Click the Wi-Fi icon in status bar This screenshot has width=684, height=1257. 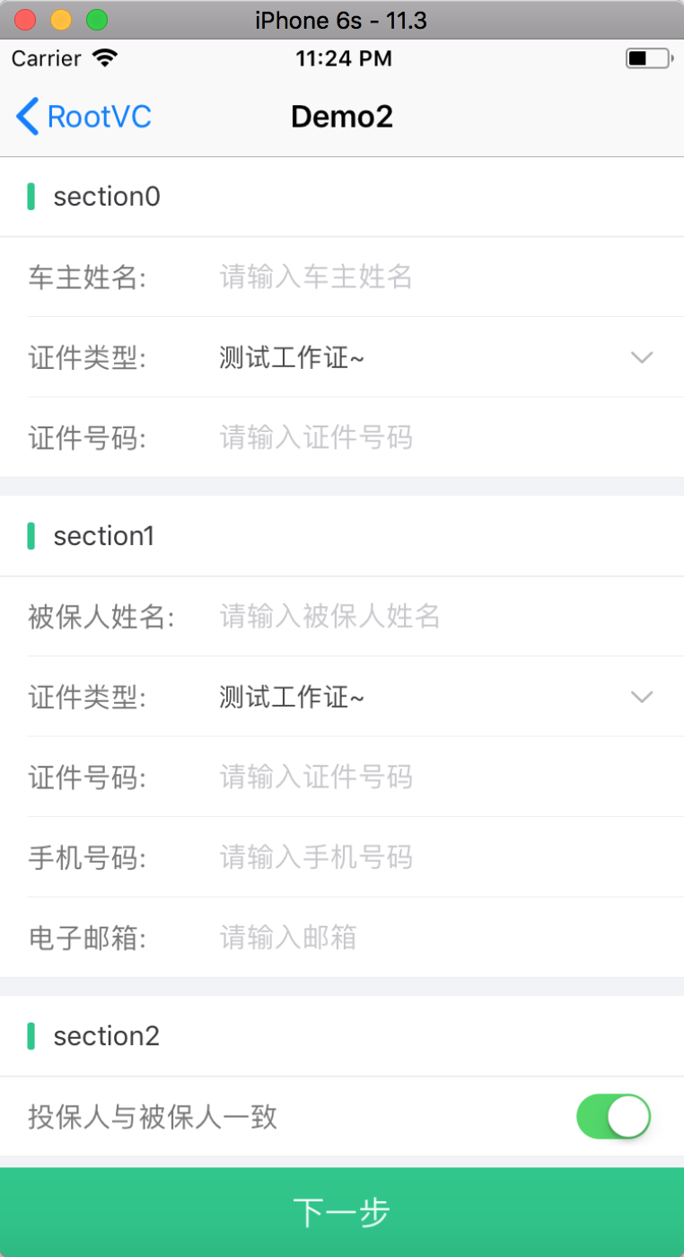pyautogui.click(x=105, y=59)
